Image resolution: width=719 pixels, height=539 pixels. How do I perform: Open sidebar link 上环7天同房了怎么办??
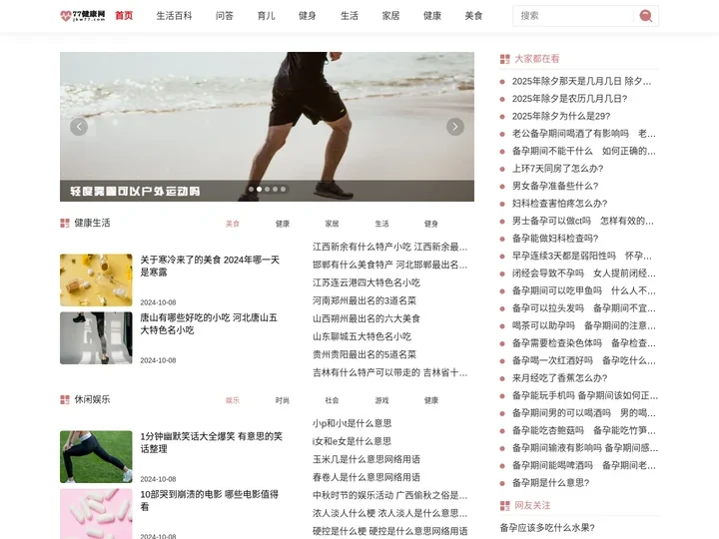pyautogui.click(x=557, y=169)
